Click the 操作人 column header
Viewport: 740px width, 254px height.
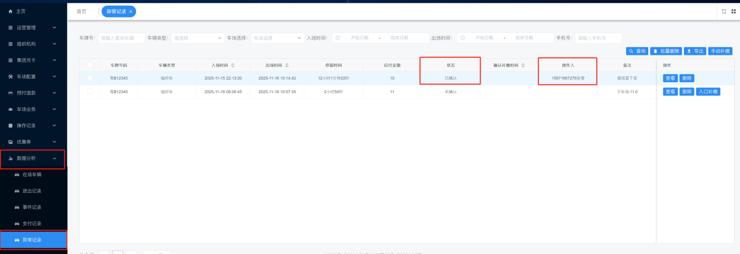(568, 65)
